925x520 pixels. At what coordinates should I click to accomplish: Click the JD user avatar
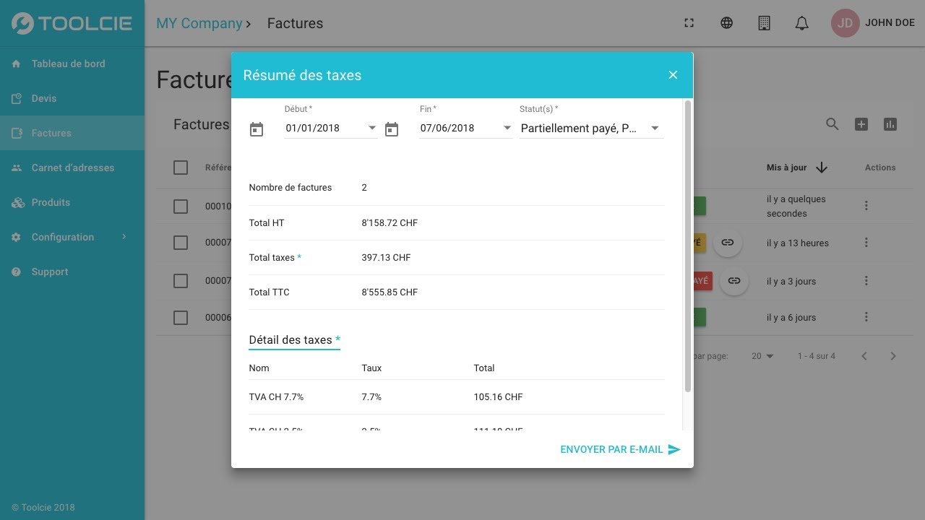[845, 23]
